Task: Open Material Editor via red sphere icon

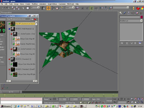Action: pos(138,8)
